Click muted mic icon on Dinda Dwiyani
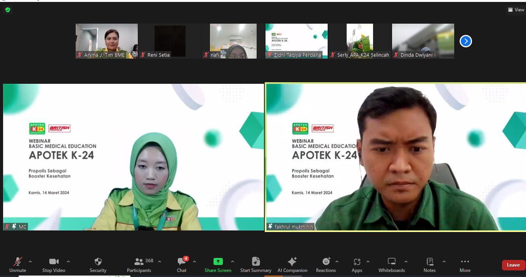This screenshot has height=277, width=526. pyautogui.click(x=396, y=55)
